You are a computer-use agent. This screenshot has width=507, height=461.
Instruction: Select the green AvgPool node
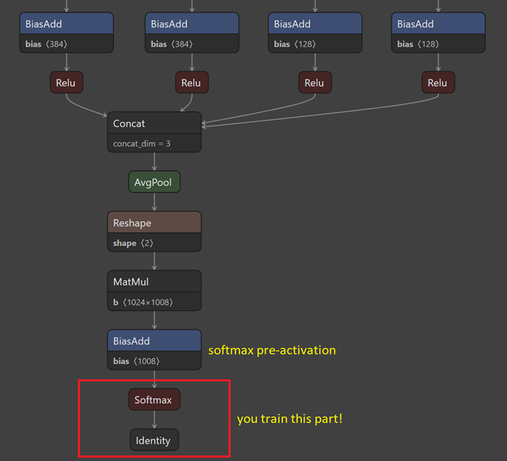[154, 182]
